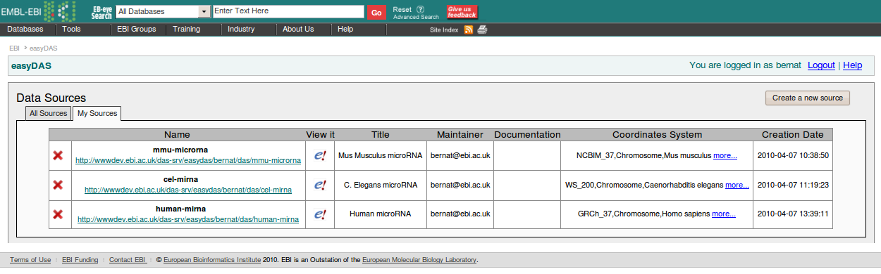View cel-mirna in Ensembl via the e! icon
881x274 pixels.
point(320,185)
